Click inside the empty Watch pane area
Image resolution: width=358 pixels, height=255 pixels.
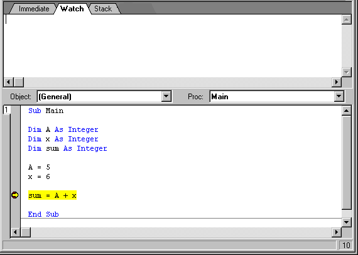(x=172, y=46)
